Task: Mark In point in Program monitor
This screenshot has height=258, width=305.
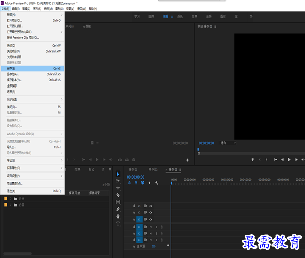Action: coord(260,160)
